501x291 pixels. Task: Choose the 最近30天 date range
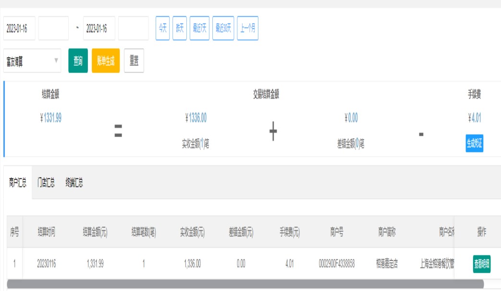pyautogui.click(x=223, y=28)
